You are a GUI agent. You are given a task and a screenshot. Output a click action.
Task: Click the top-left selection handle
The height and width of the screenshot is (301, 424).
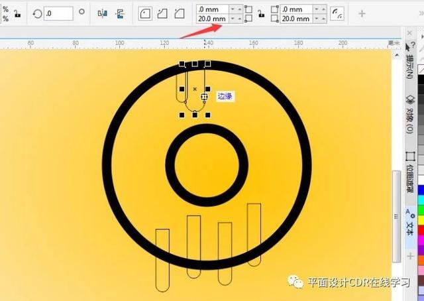182,64
